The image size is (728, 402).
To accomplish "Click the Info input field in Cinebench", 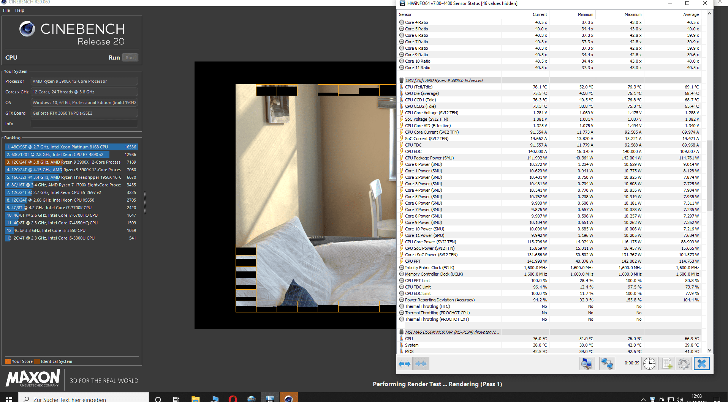I will [x=84, y=124].
